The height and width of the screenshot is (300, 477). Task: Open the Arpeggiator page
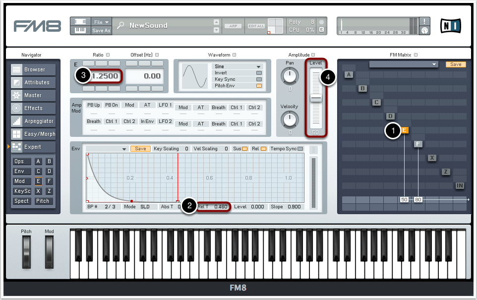coord(33,121)
